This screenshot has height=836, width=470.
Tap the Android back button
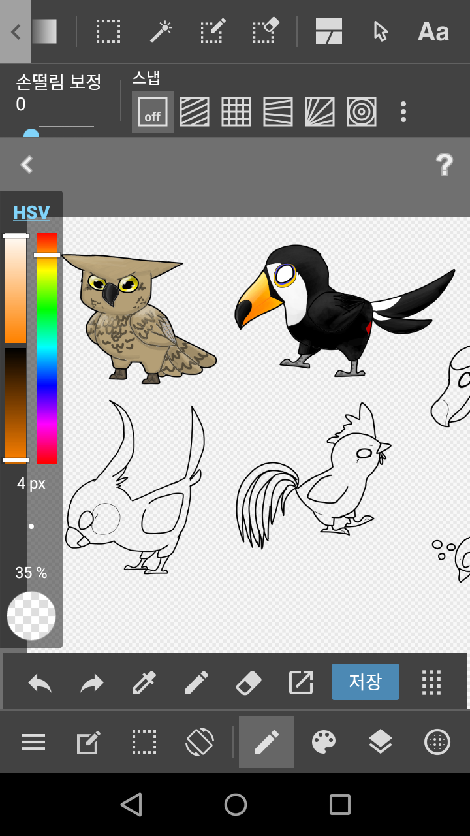[131, 805]
